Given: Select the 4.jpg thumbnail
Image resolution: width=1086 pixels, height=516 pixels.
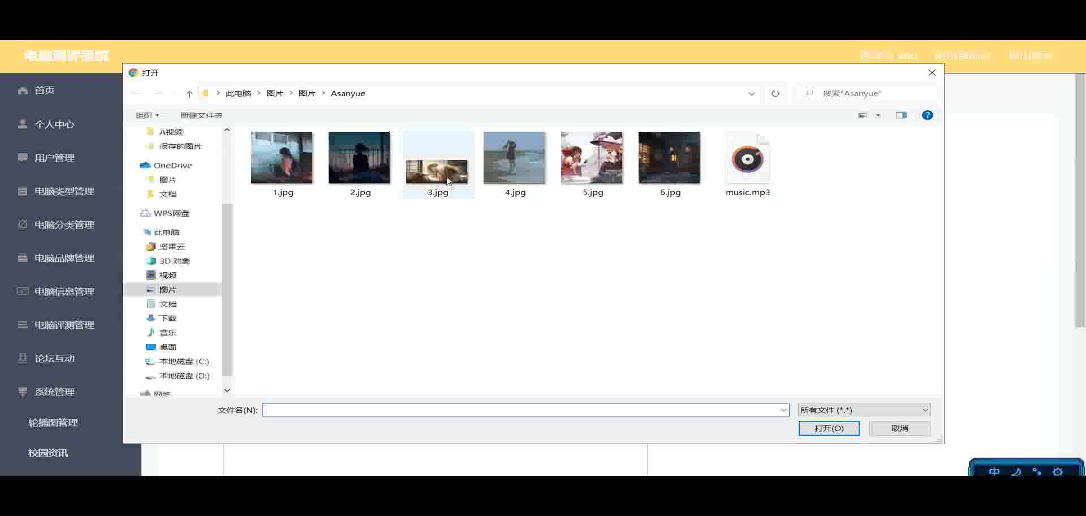Looking at the screenshot, I should point(514,158).
